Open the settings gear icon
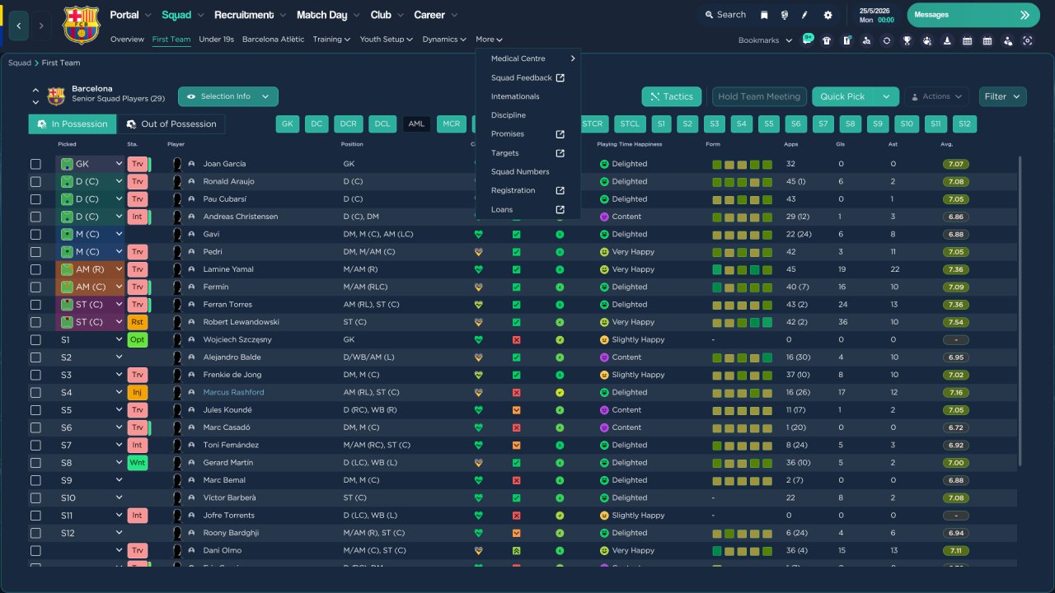 [x=828, y=15]
